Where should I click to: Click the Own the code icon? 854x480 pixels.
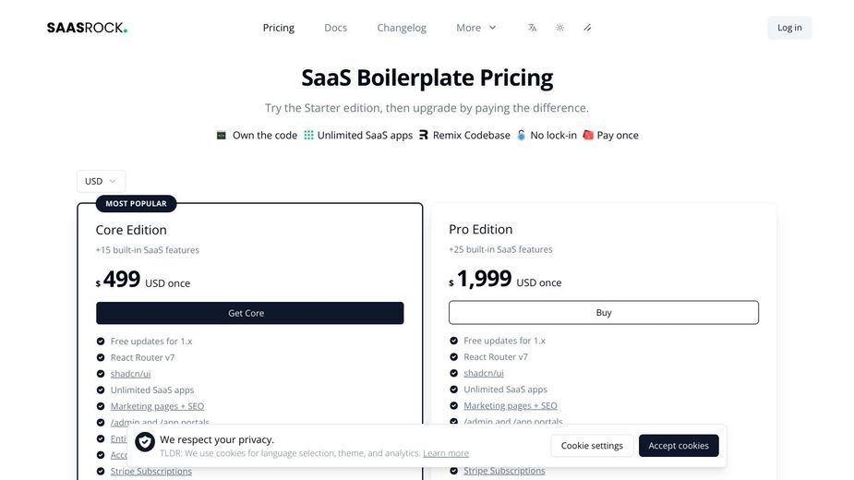click(x=222, y=135)
